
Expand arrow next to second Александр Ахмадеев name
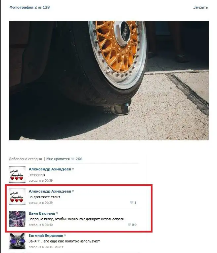coord(73,191)
